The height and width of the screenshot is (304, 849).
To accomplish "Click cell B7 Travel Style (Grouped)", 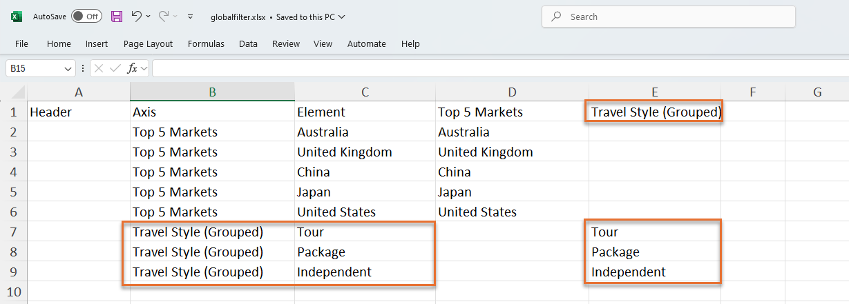I will (x=212, y=232).
